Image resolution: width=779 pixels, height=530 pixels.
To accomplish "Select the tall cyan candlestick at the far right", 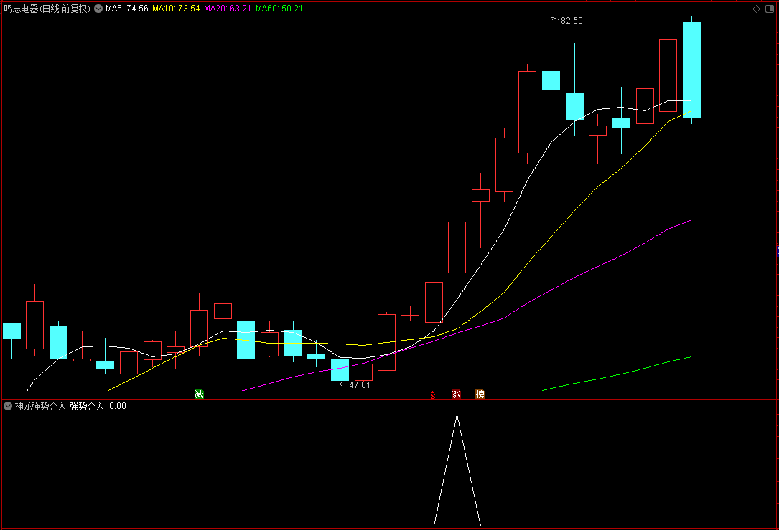I will tap(691, 70).
